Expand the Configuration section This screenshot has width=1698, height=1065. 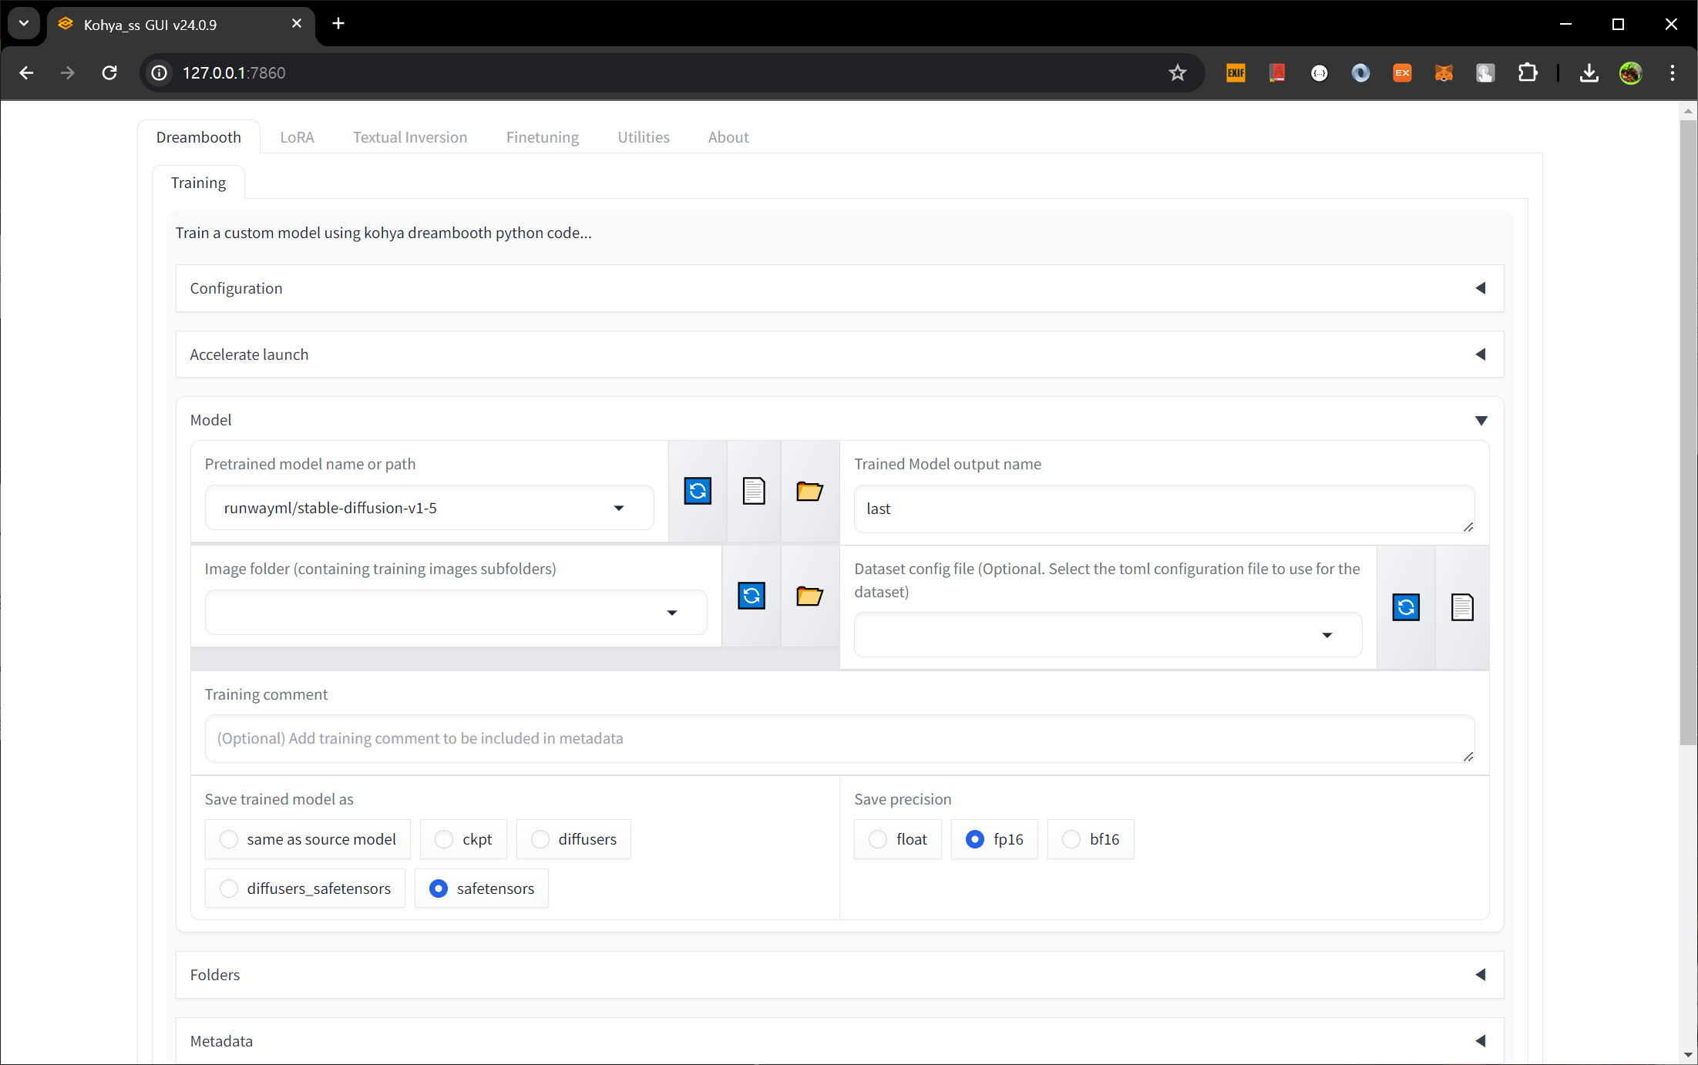839,288
